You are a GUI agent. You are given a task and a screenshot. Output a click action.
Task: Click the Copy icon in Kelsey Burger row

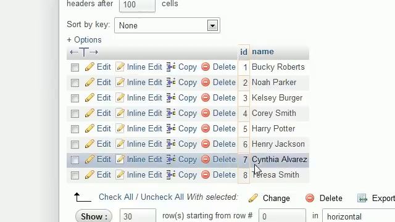tap(171, 97)
